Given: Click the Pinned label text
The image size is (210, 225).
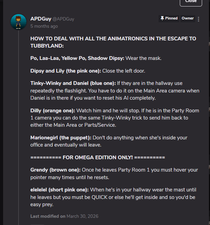Looking at the screenshot, I should pos(171,18).
